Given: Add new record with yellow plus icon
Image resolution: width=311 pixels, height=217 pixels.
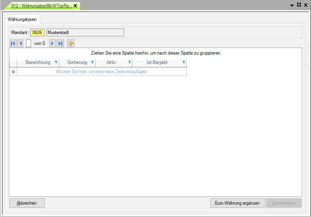Looking at the screenshot, I should (70, 43).
